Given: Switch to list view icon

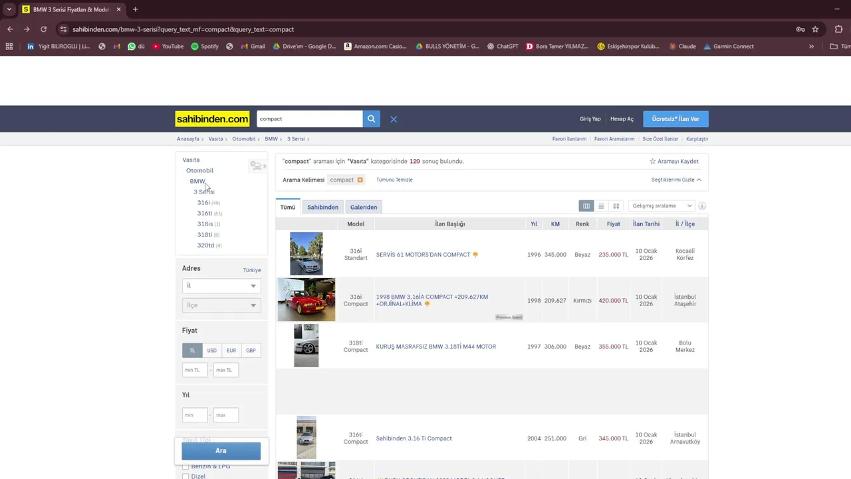Looking at the screenshot, I should click(x=601, y=206).
